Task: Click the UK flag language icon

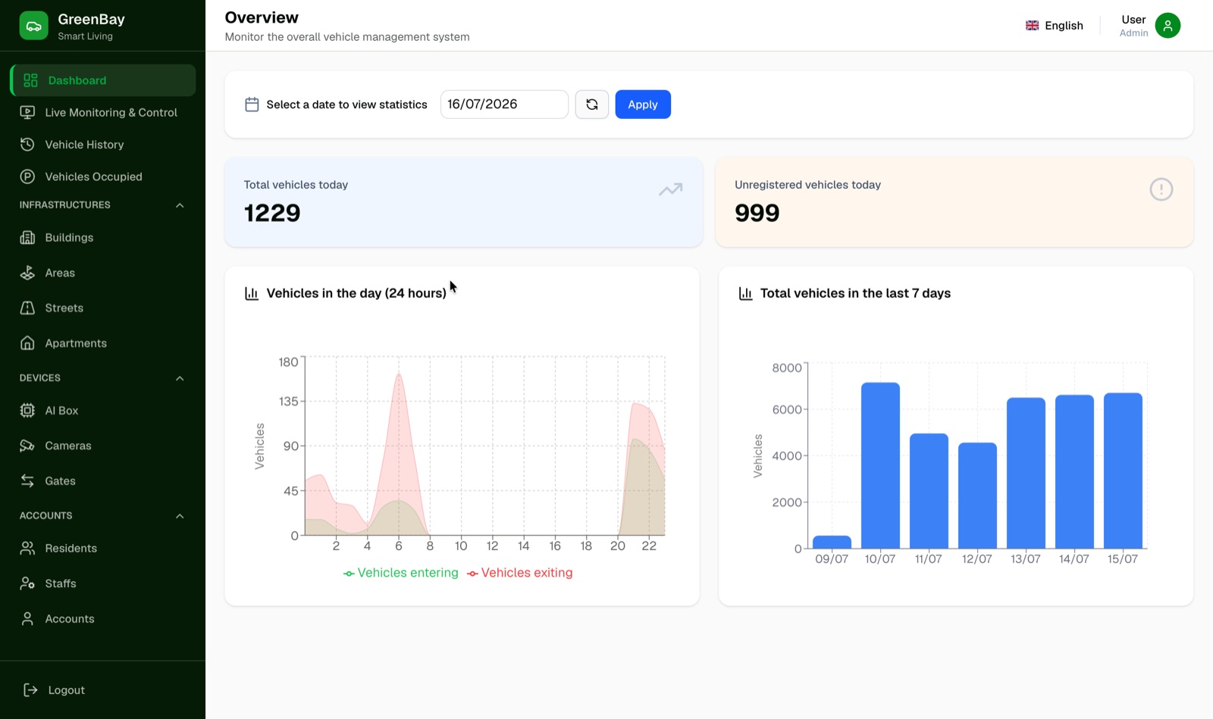Action: 1032,26
